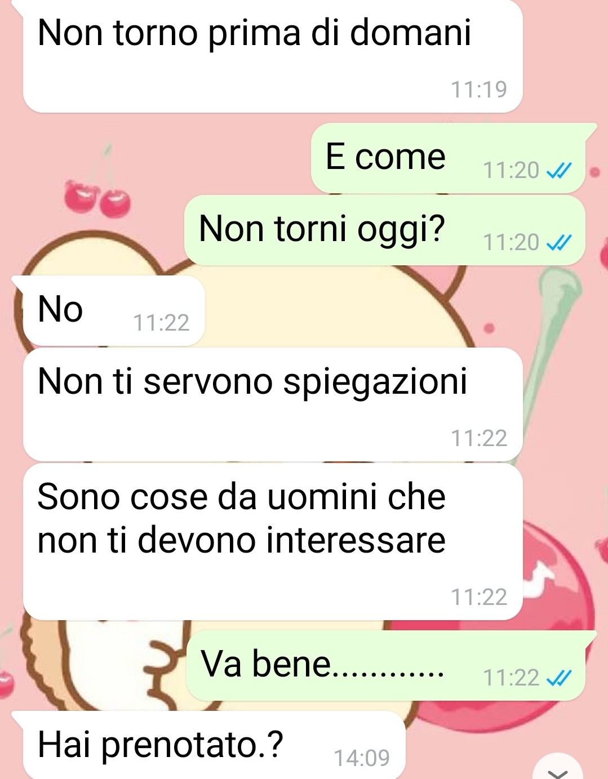Tap read-receipt checkmarks on 'E come'

559,170
